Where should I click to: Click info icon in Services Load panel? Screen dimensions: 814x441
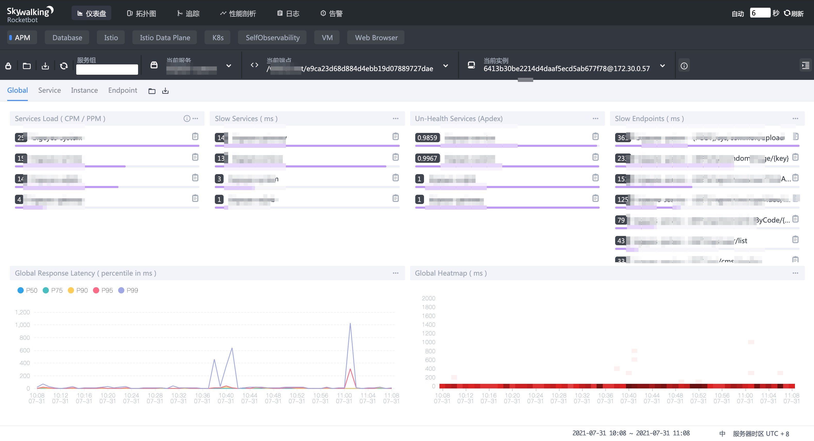187,118
